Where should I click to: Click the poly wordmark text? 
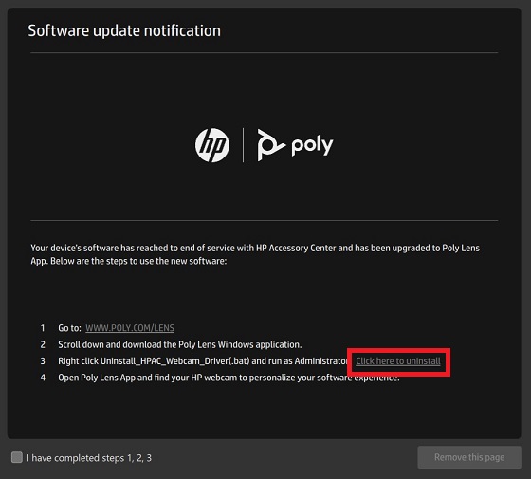click(x=312, y=146)
